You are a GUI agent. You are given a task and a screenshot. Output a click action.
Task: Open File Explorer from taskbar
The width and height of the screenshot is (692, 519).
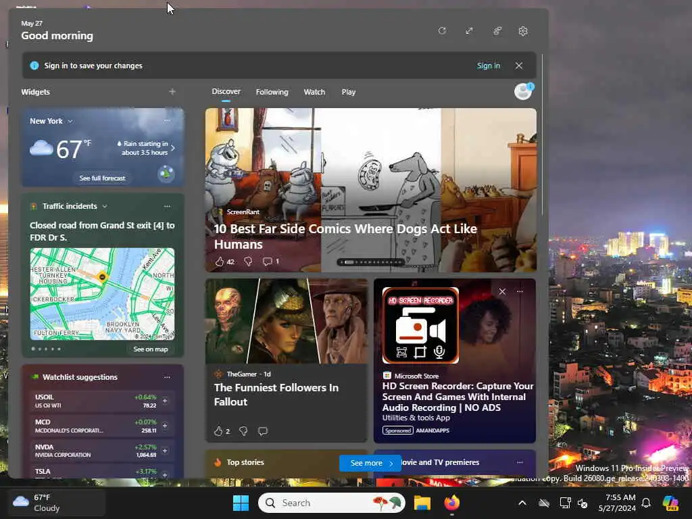(x=422, y=503)
